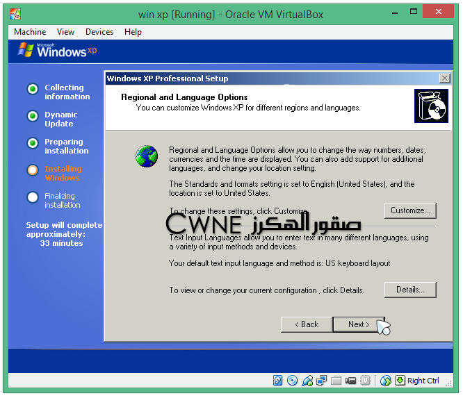Click the optical disc icon in VirtualBox status bar
The width and height of the screenshot is (463, 398).
click(x=292, y=381)
